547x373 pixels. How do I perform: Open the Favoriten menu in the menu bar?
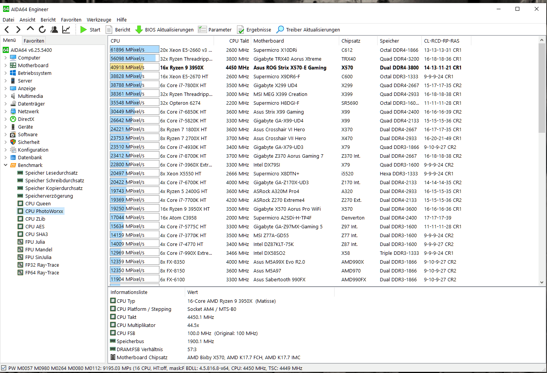coord(71,20)
